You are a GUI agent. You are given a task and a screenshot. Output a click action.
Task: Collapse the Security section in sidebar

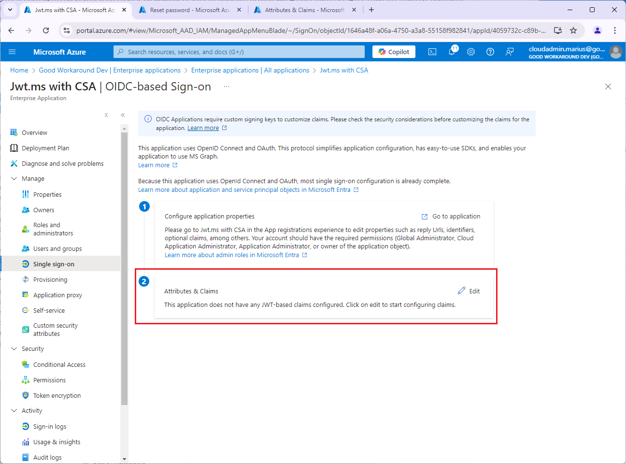point(14,349)
